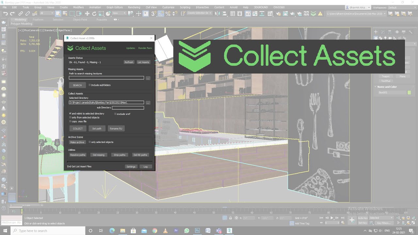Select the Select and Link tool
The image size is (418, 235).
(x=21, y=13)
